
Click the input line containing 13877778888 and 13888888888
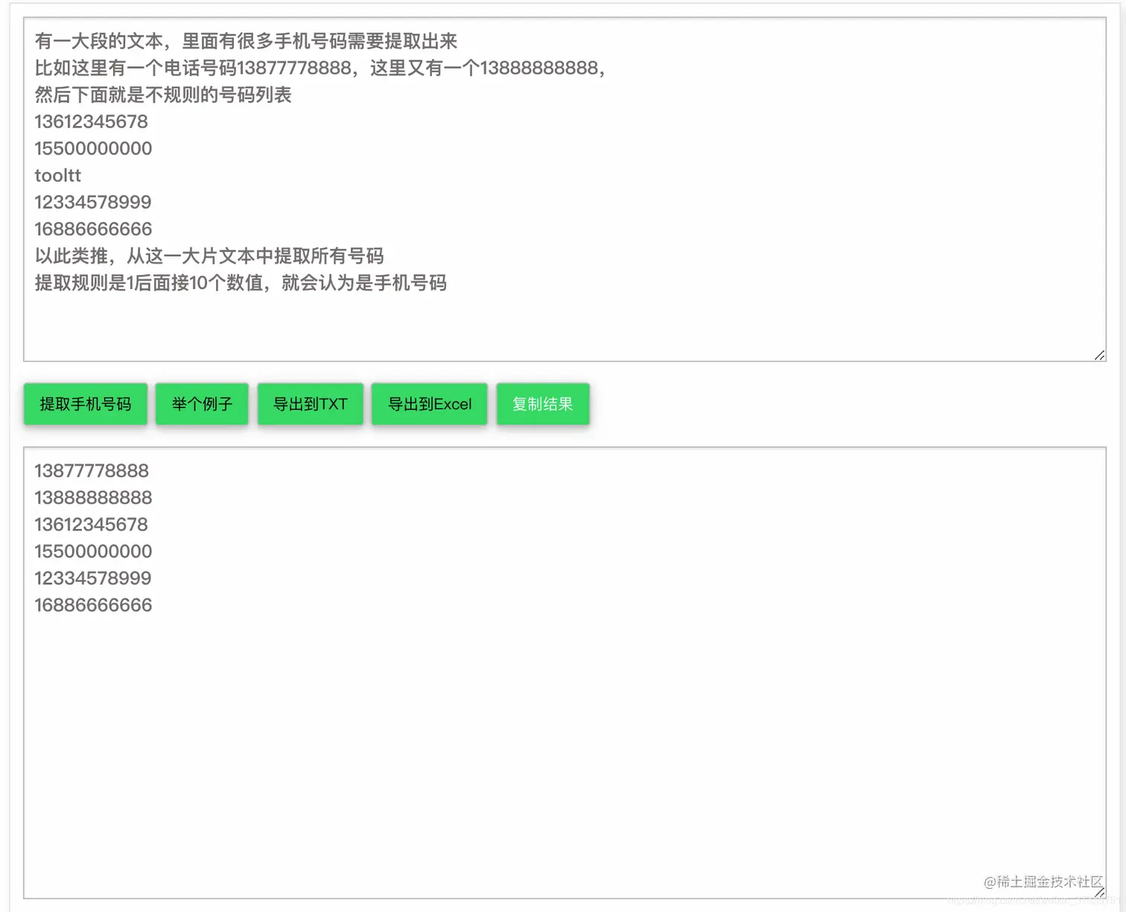coord(320,68)
